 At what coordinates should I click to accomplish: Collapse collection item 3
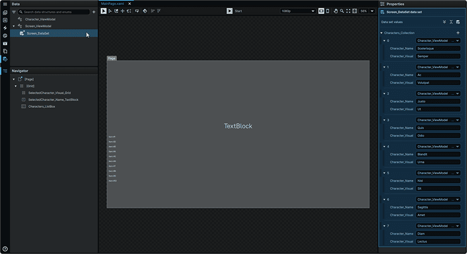(384, 120)
